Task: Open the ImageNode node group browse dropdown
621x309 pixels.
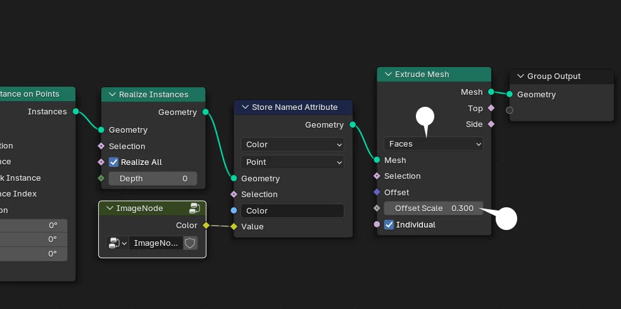Action: coord(117,243)
